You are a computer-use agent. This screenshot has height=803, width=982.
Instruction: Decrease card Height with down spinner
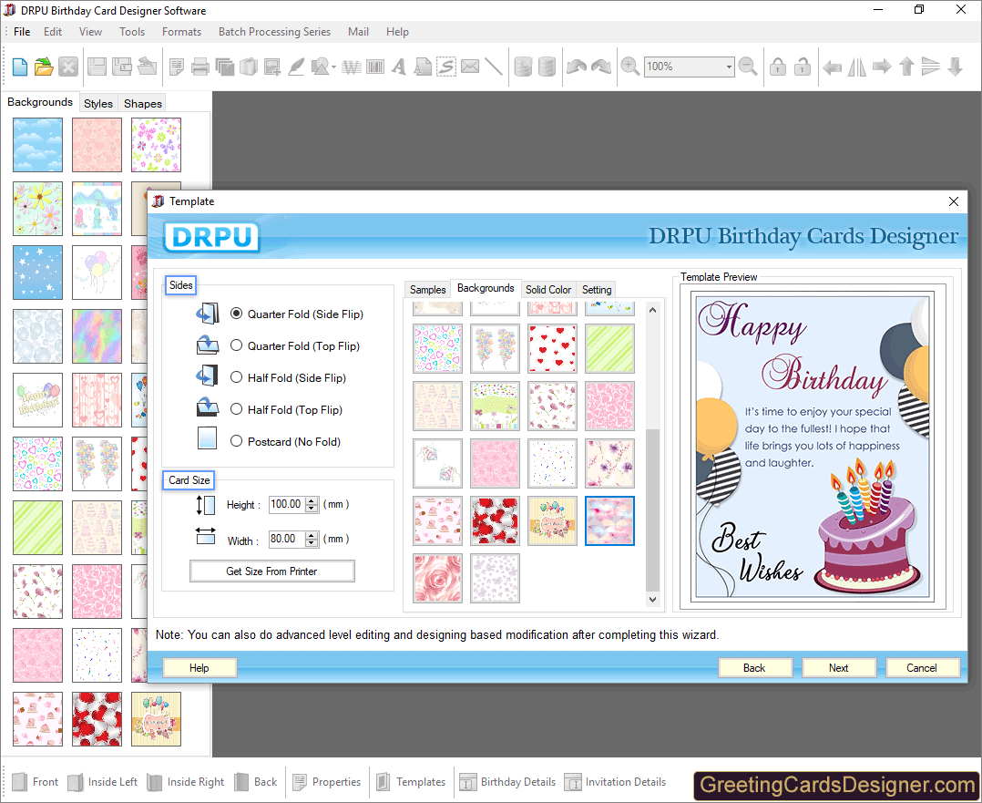[312, 509]
